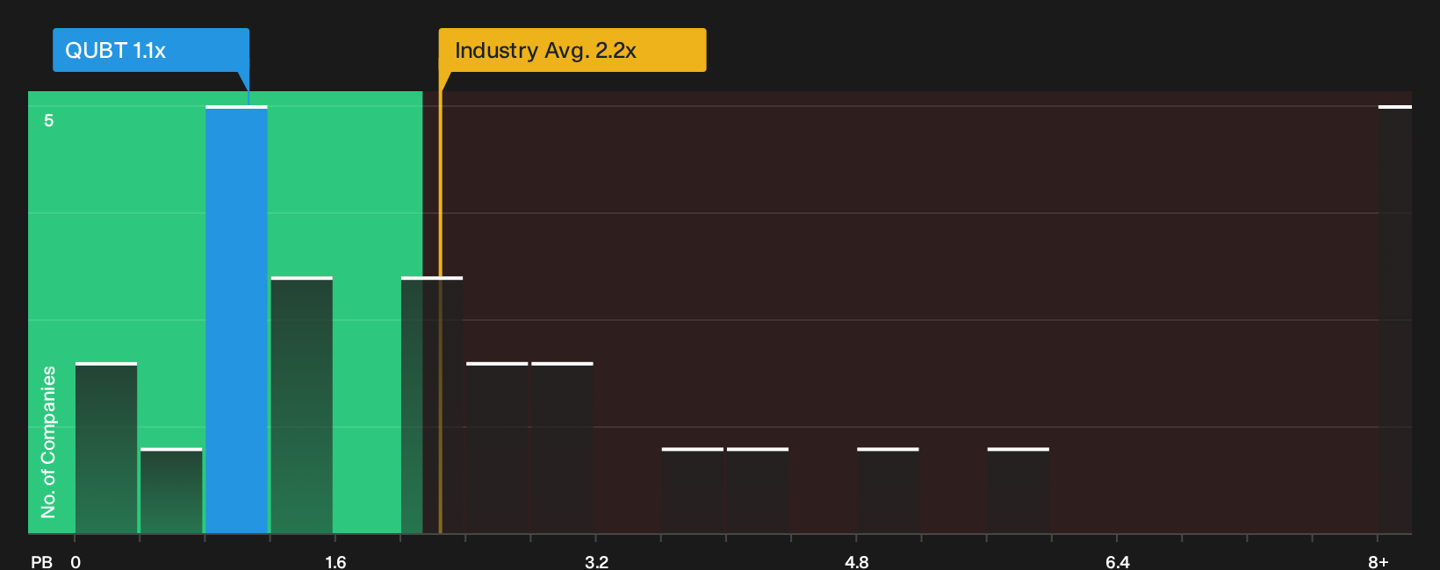The image size is (1440, 570).
Task: Select the last short bar before 6.4
Action: [1019, 490]
